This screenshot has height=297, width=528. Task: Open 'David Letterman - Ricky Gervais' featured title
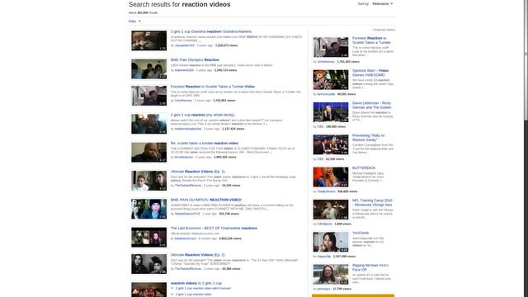(372, 106)
